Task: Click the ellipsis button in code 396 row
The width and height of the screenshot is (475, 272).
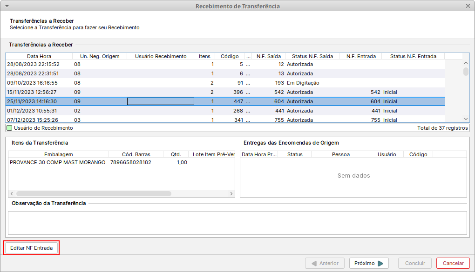Action: (248, 92)
